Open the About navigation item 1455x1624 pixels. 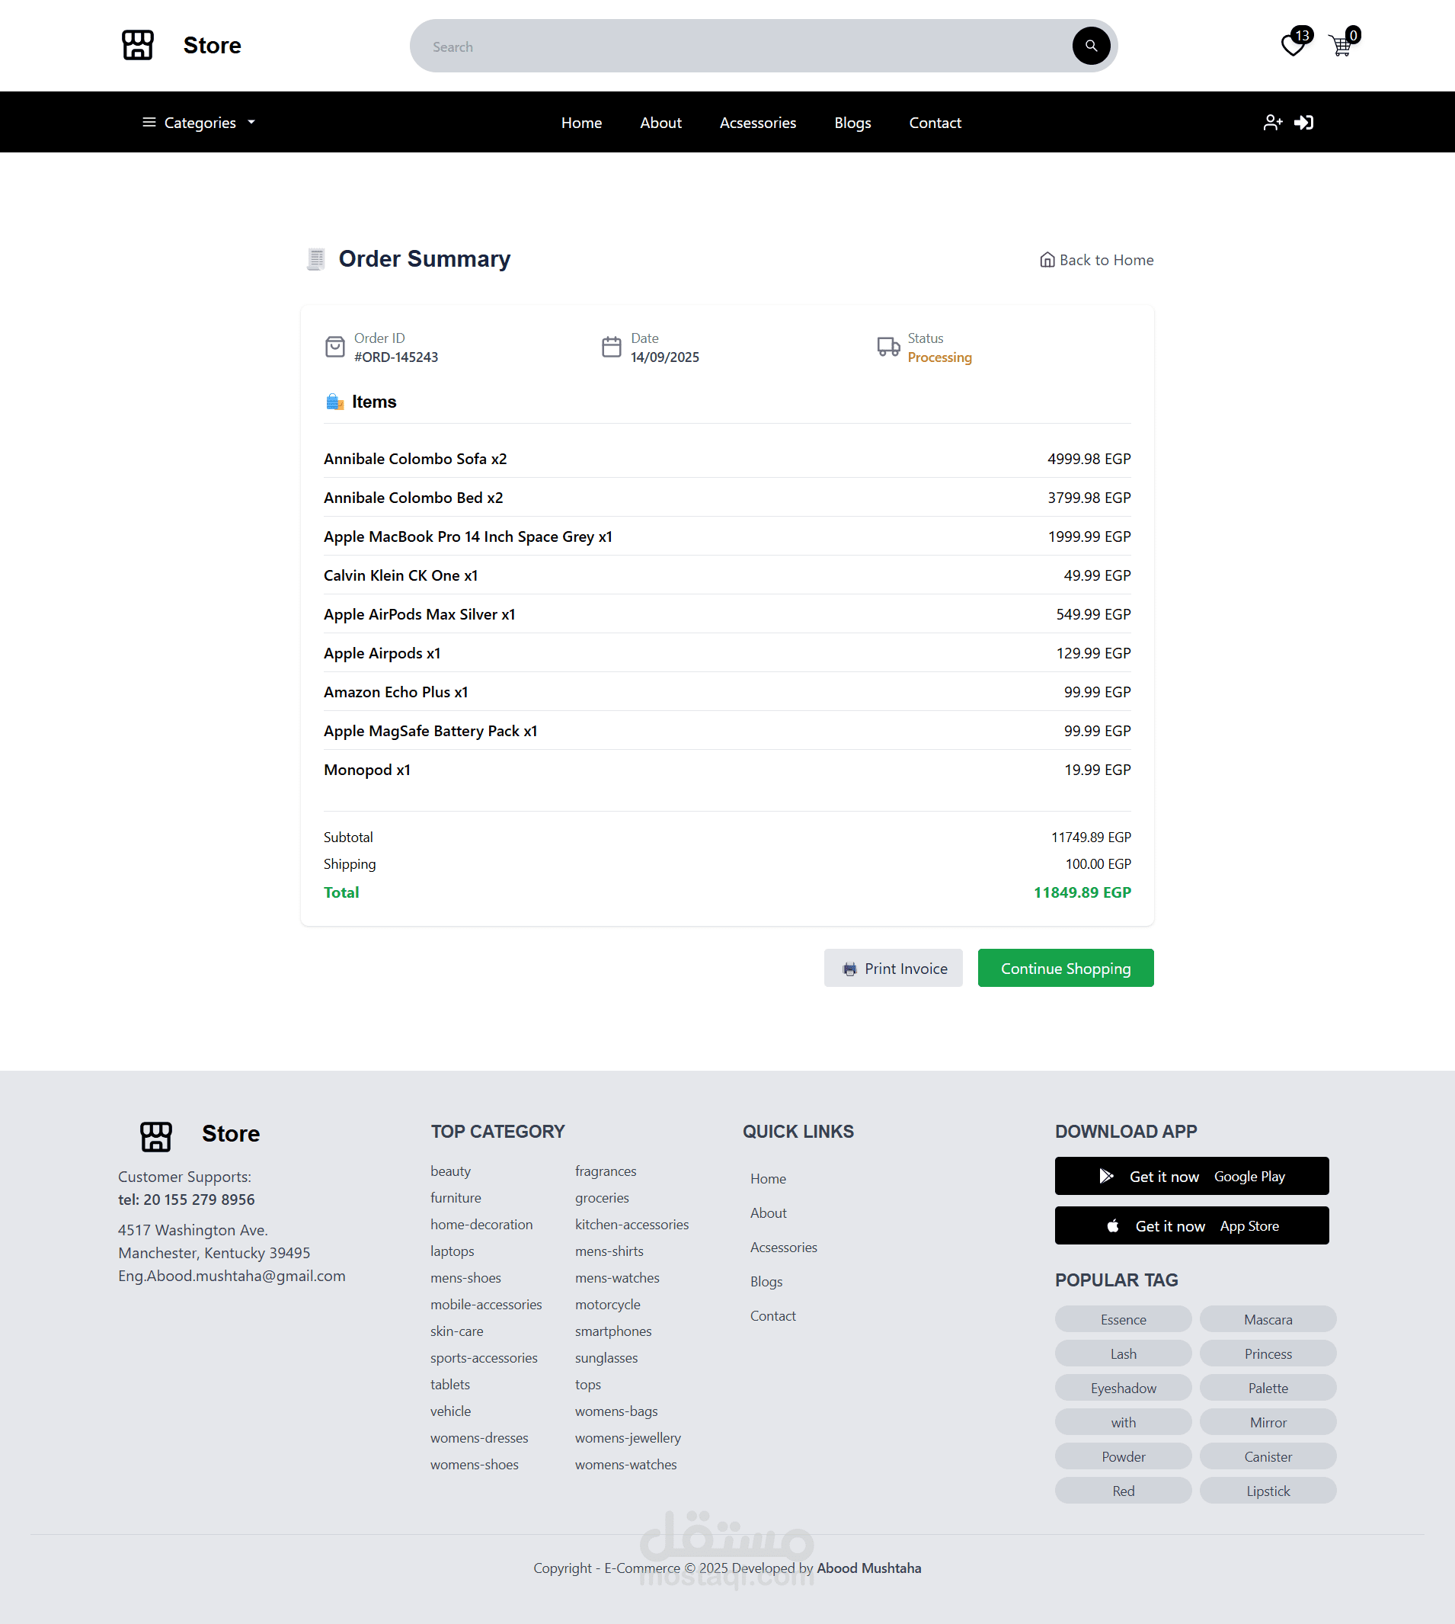pos(660,123)
